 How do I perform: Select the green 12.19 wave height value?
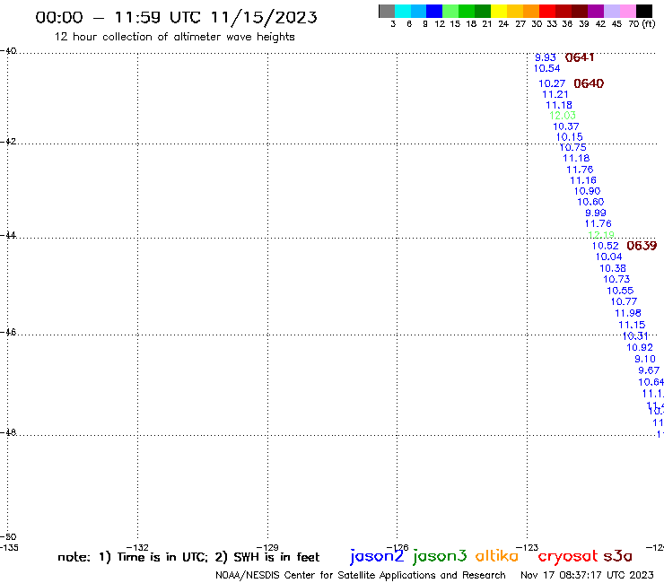click(601, 235)
